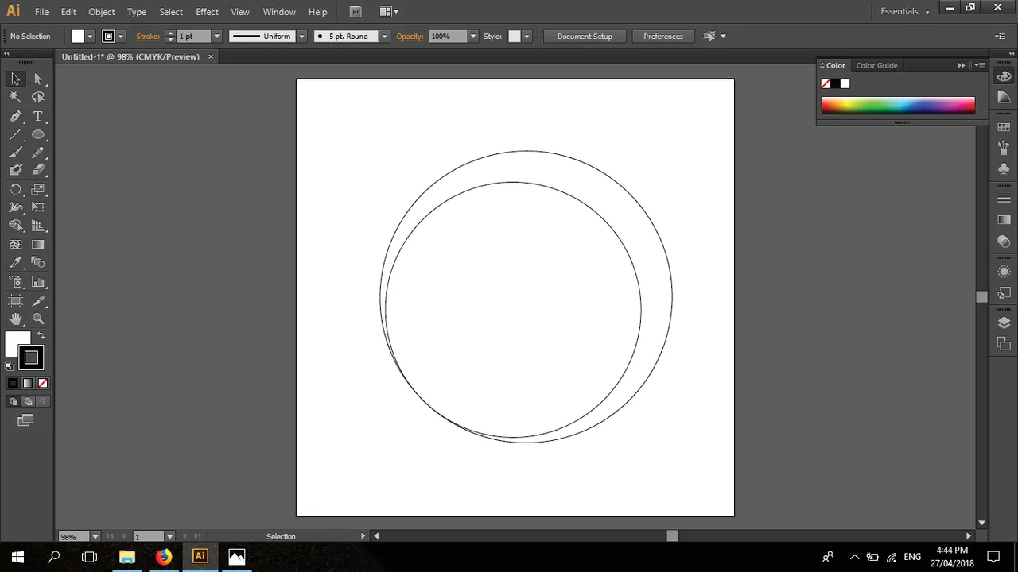
Task: Click the None swatch in Color panel
Action: click(x=826, y=83)
